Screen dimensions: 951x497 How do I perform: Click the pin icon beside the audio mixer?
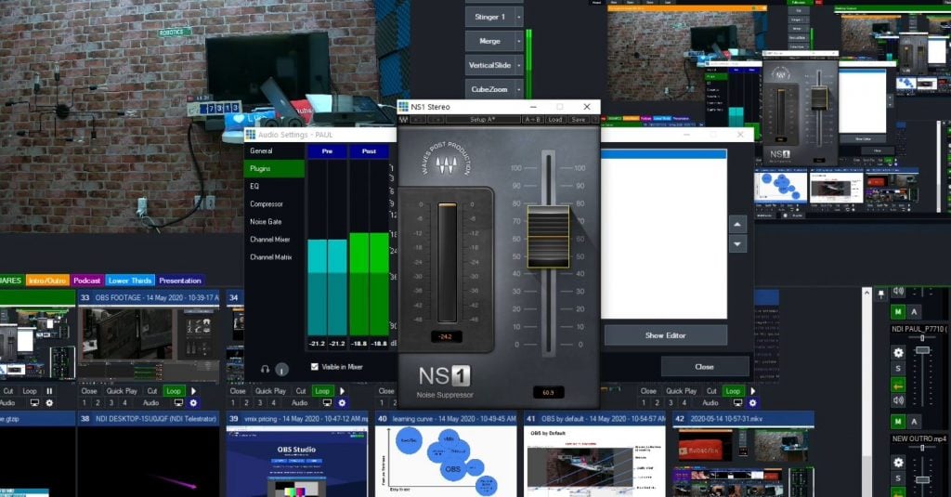(880, 294)
